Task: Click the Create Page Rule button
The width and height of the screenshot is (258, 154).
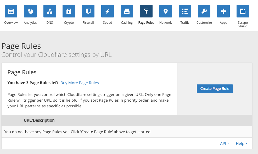Action: click(215, 89)
